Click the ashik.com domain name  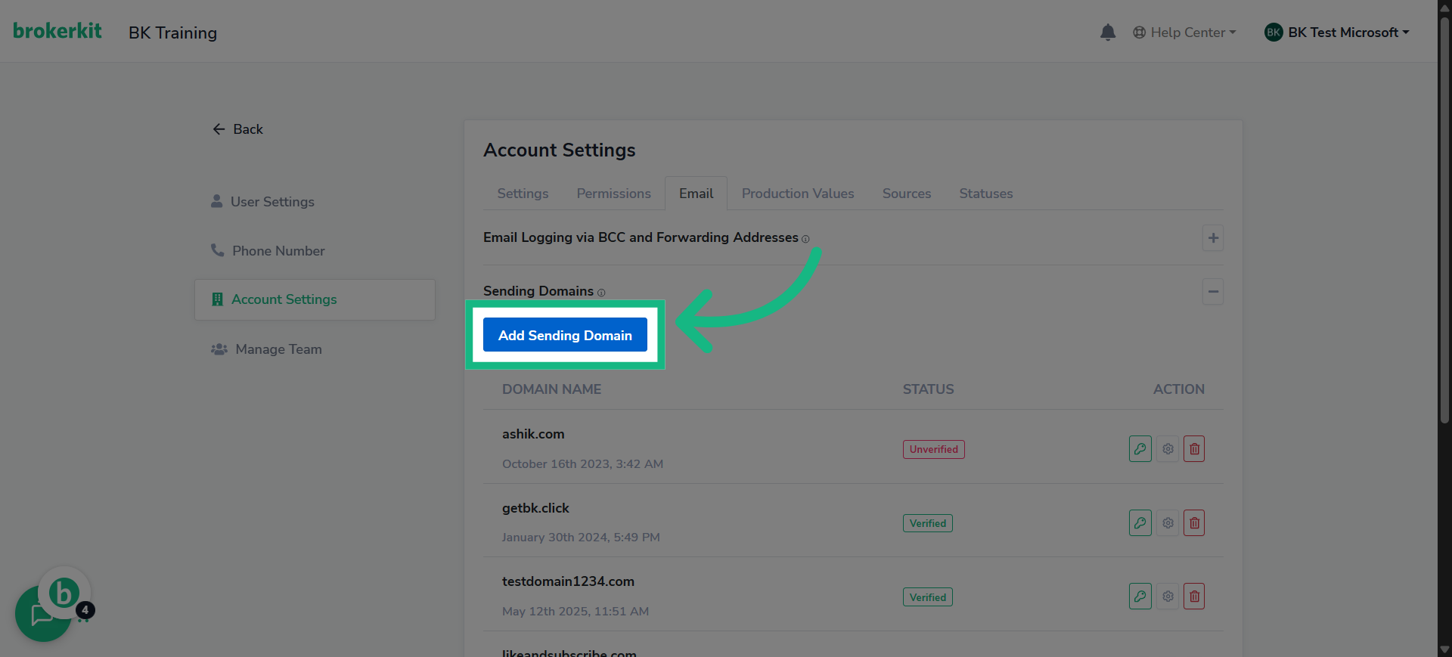(533, 434)
